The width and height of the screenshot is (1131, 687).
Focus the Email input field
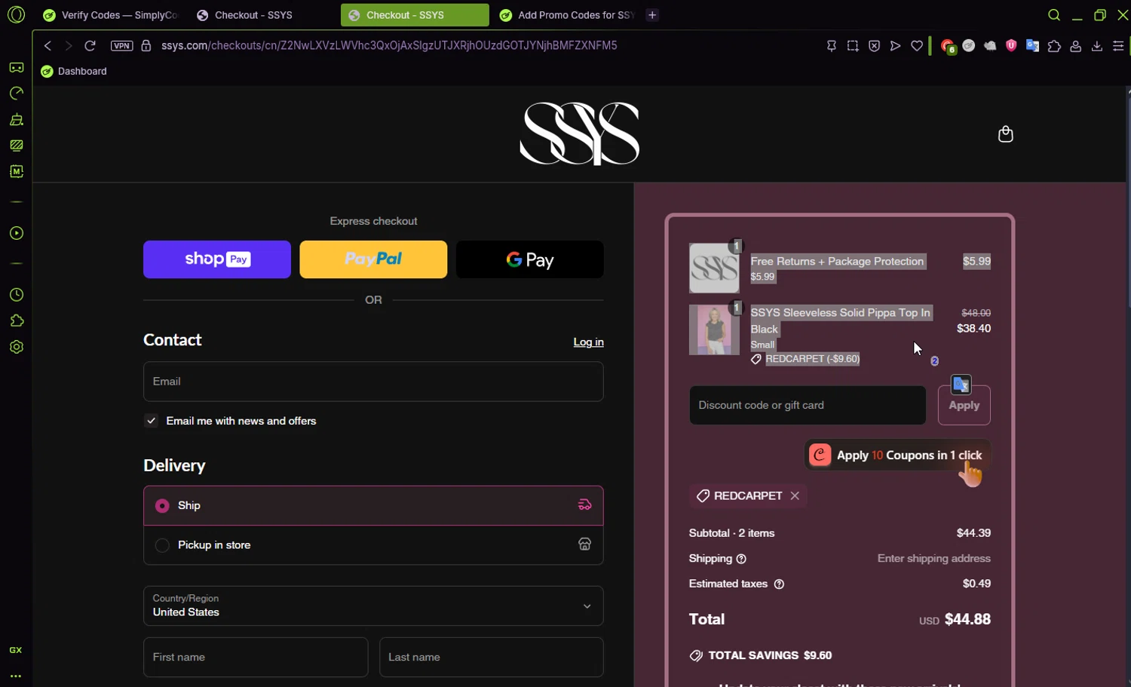click(373, 382)
